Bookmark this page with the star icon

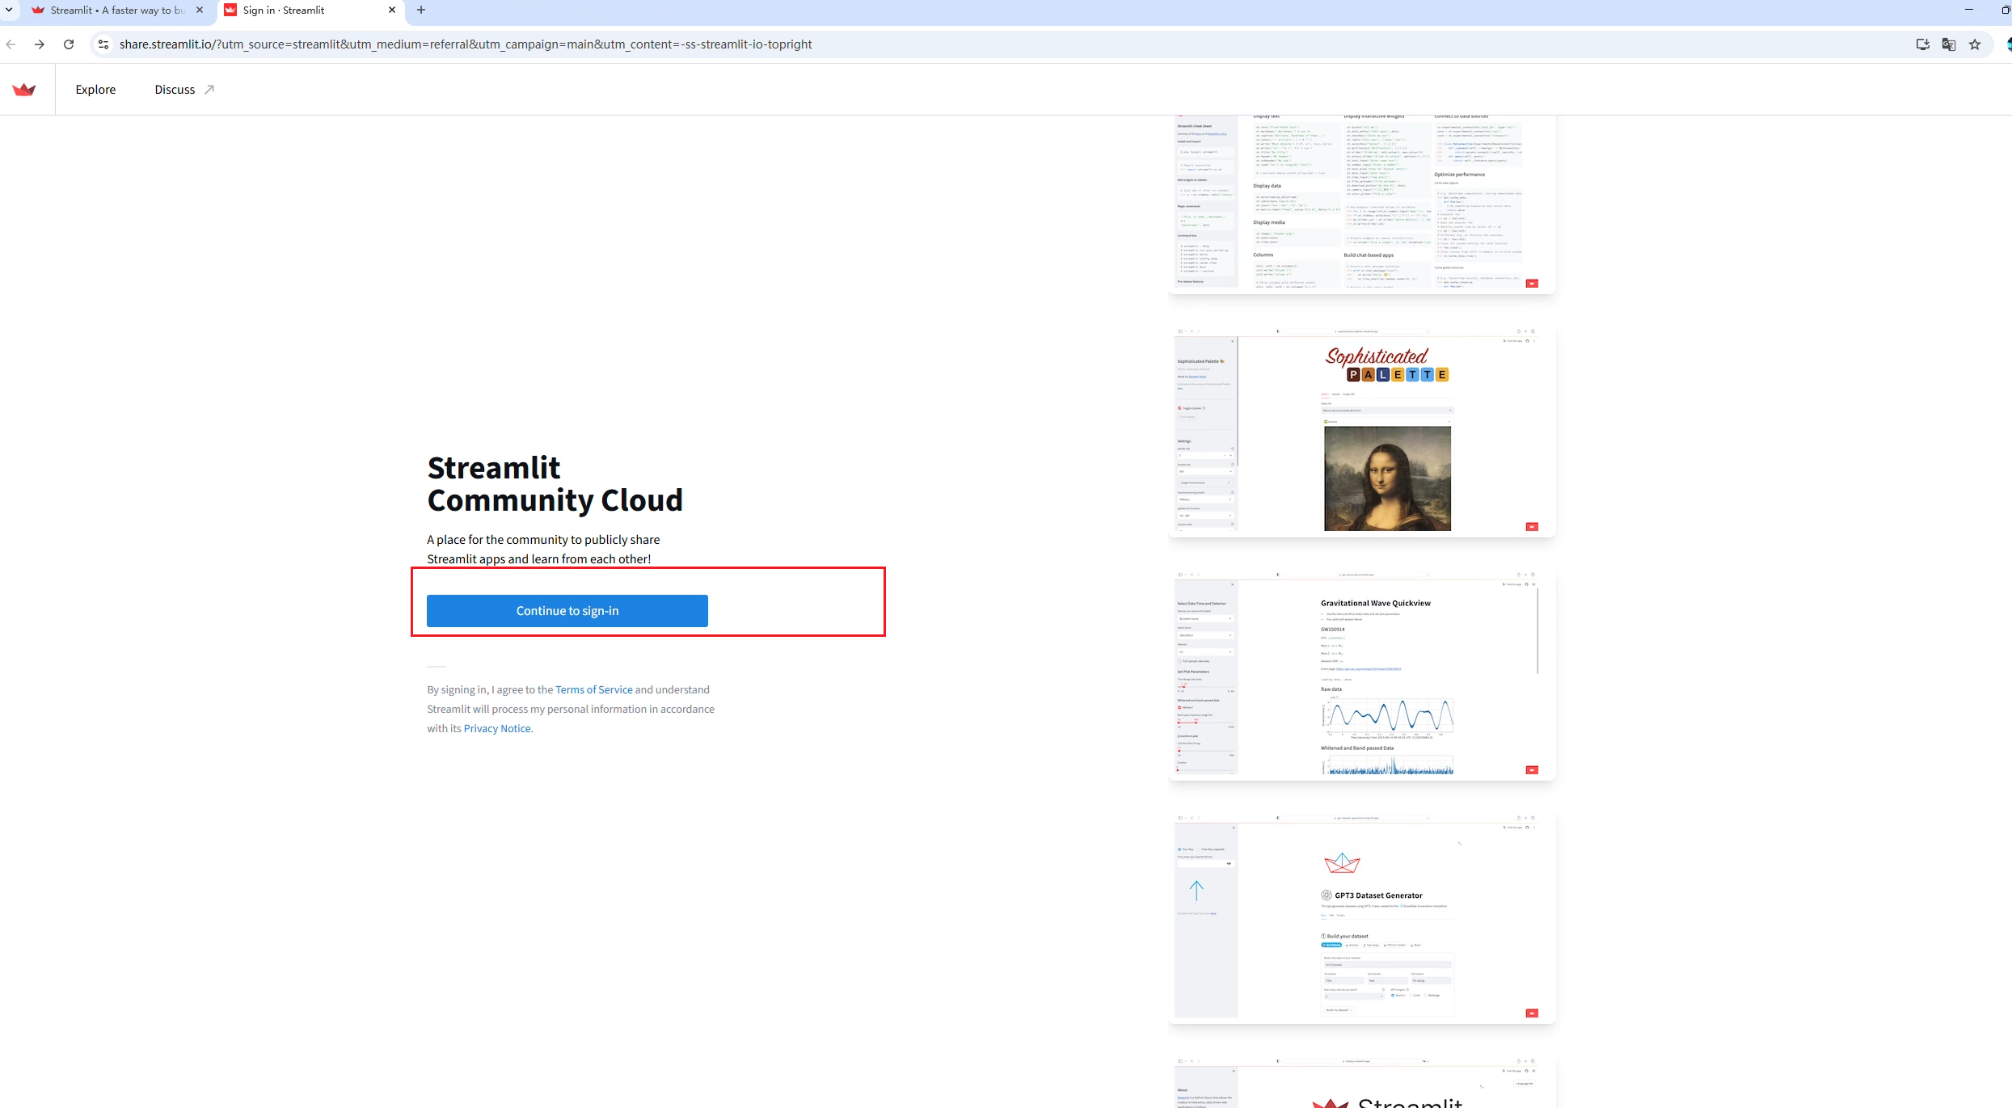coord(1975,44)
